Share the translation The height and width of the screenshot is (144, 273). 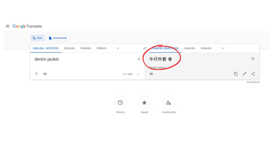[253, 74]
